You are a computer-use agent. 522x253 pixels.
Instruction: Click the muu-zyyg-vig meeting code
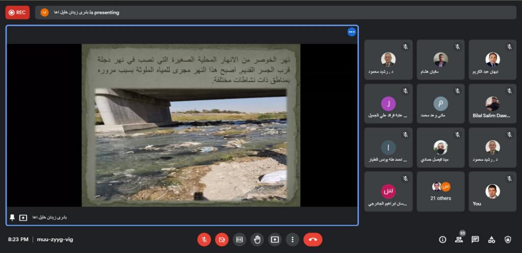point(55,239)
